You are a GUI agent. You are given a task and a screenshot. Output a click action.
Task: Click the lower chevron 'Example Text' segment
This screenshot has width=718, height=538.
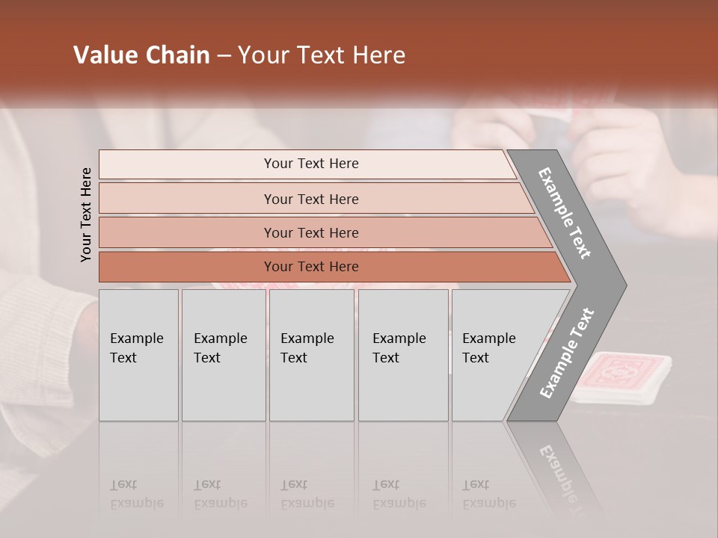pyautogui.click(x=567, y=353)
